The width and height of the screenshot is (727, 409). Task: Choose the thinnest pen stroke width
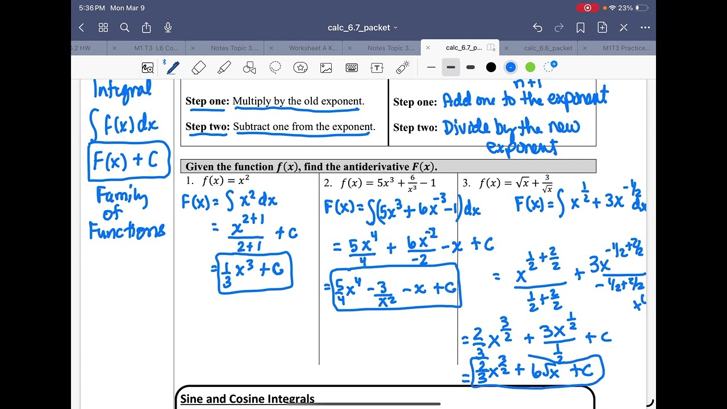[x=431, y=67]
